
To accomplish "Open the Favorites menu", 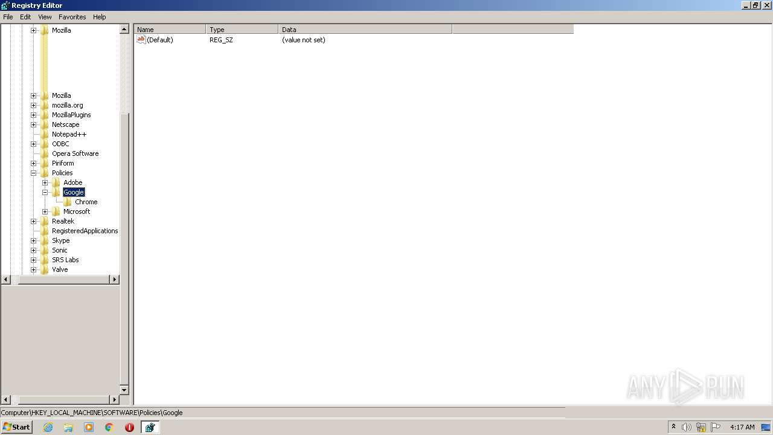I will (72, 17).
